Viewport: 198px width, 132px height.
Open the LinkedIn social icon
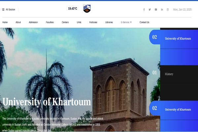(x=162, y=10)
